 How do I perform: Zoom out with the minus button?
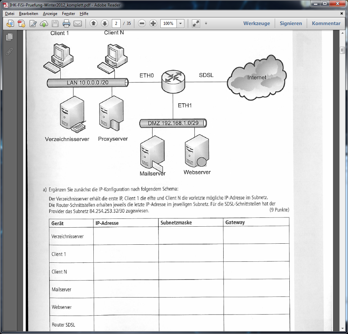(x=142, y=23)
